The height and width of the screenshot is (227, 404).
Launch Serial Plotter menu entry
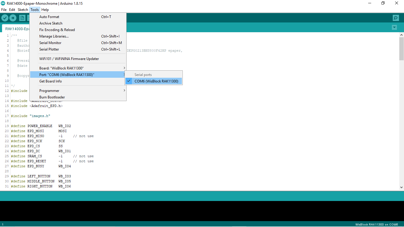click(78, 49)
